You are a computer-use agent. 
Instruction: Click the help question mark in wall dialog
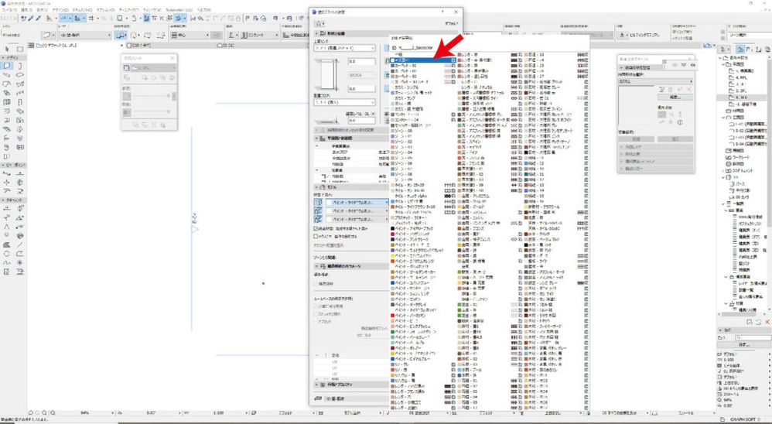pyautogui.click(x=442, y=12)
